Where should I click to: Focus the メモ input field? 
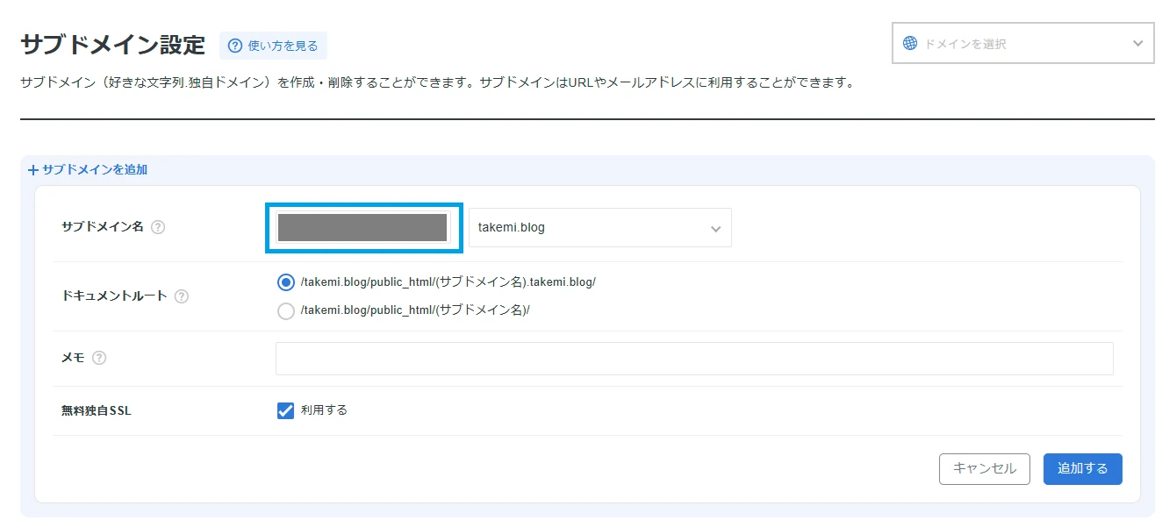(694, 359)
